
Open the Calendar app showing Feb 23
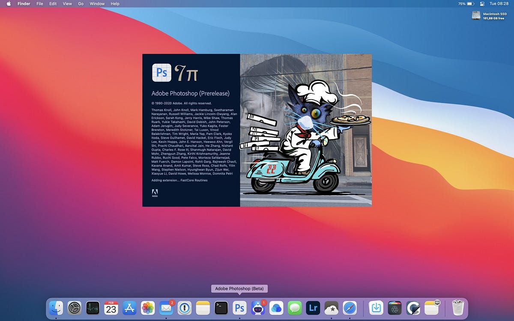[111, 308]
